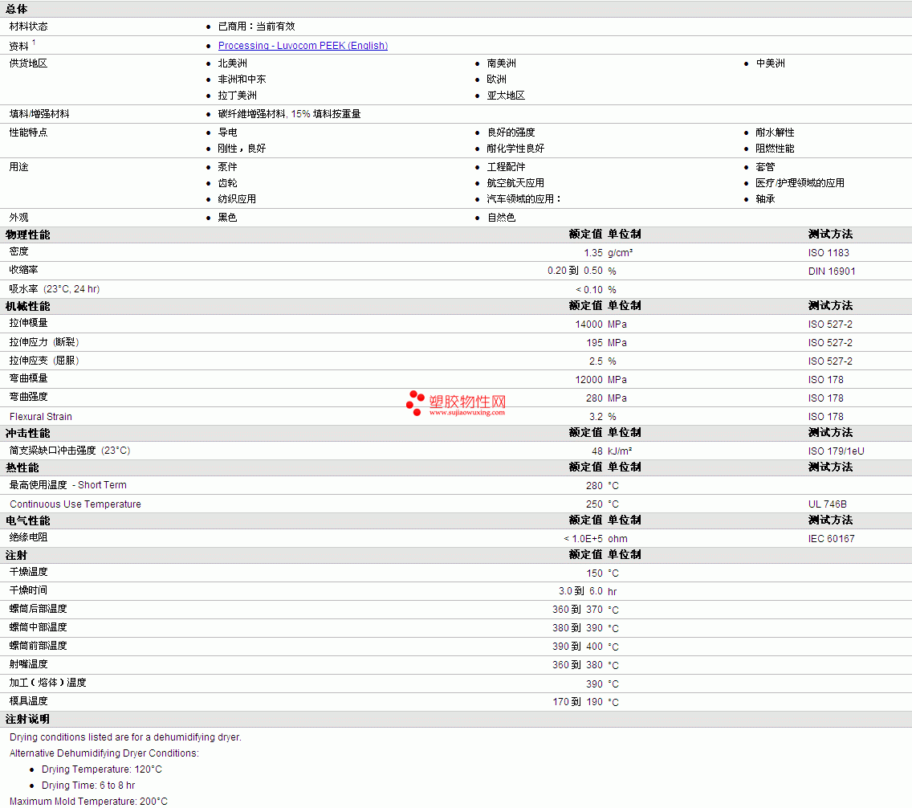Click the 导电 feature entry
The width and height of the screenshot is (912, 808).
227,132
